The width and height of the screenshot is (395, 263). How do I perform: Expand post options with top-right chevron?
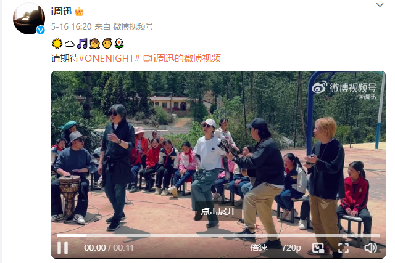click(380, 5)
